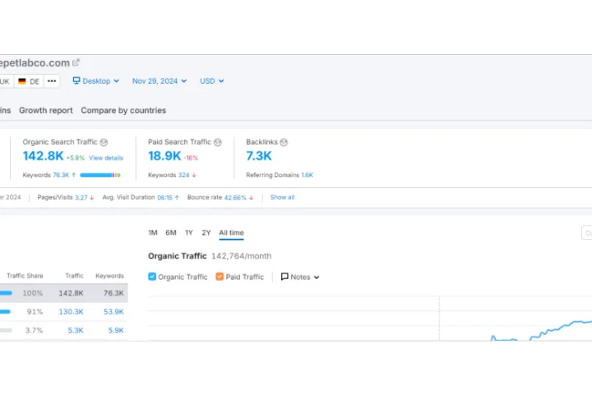
Task: Open paid traffic 18.9K value
Action: (164, 156)
